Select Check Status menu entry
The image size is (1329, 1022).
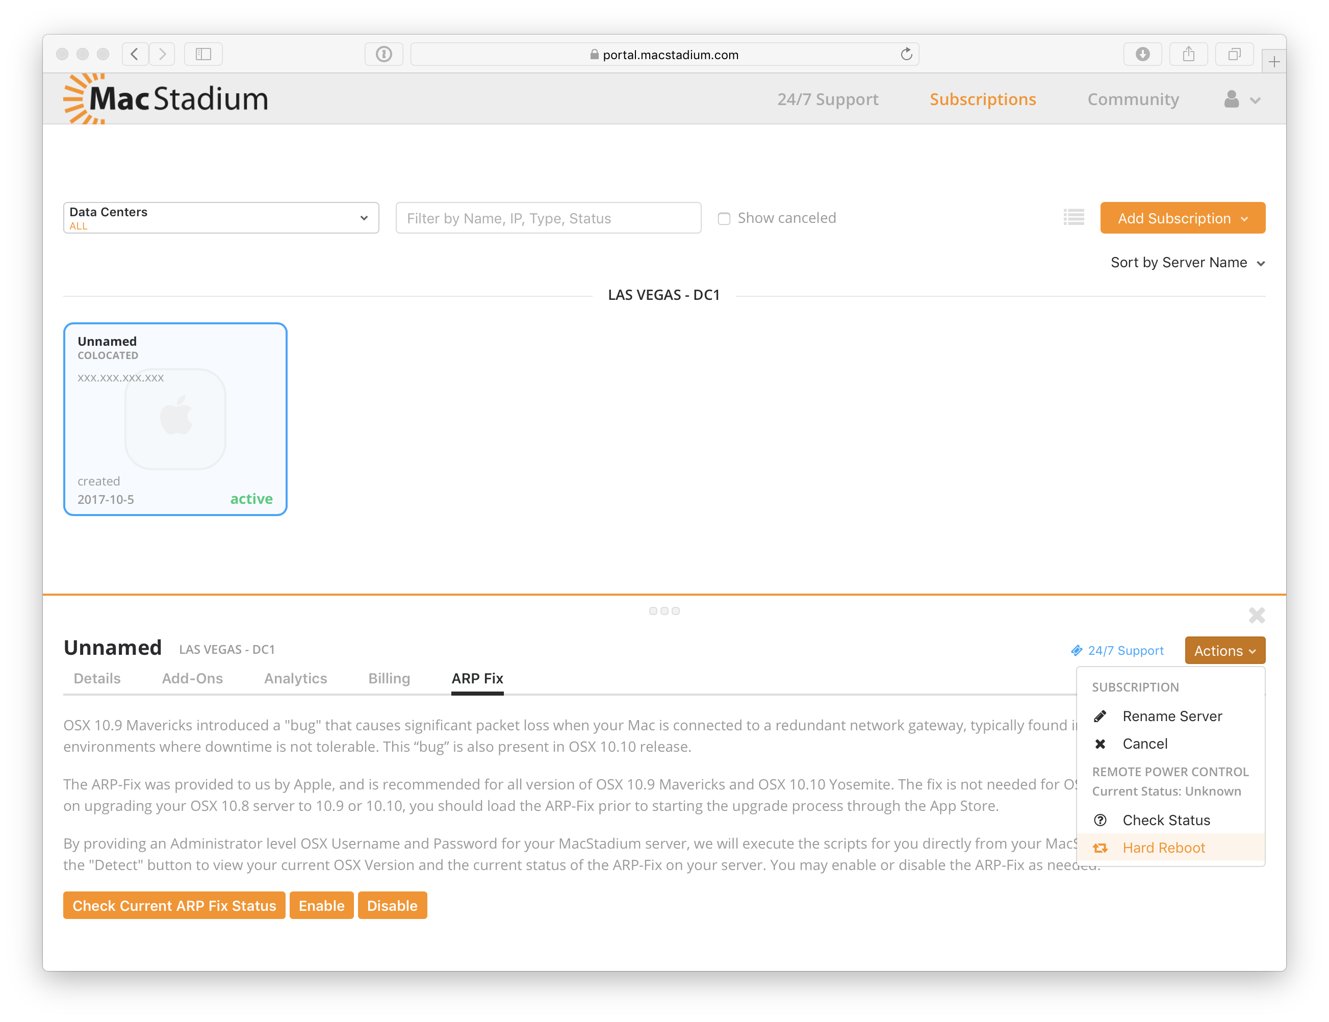coord(1170,820)
